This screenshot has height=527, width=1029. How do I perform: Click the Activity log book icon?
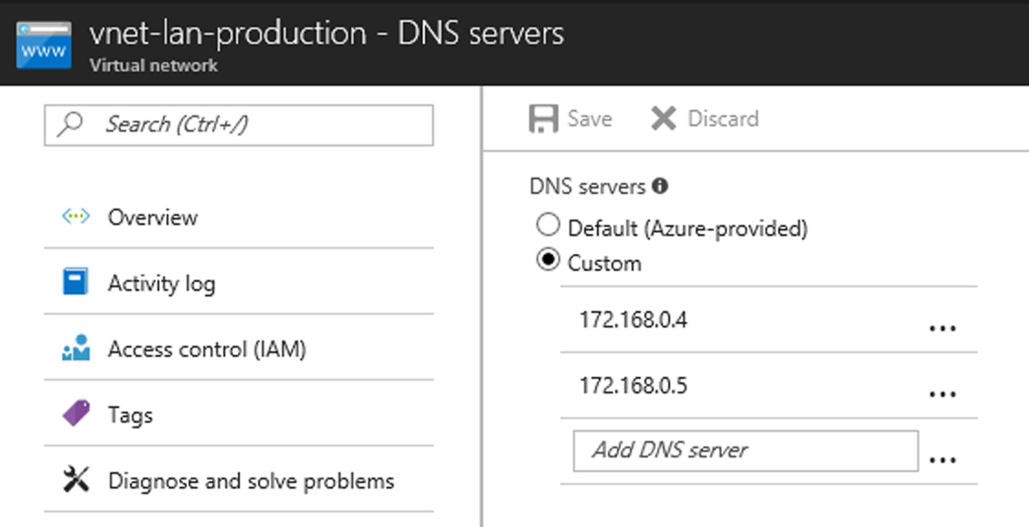pyautogui.click(x=75, y=283)
